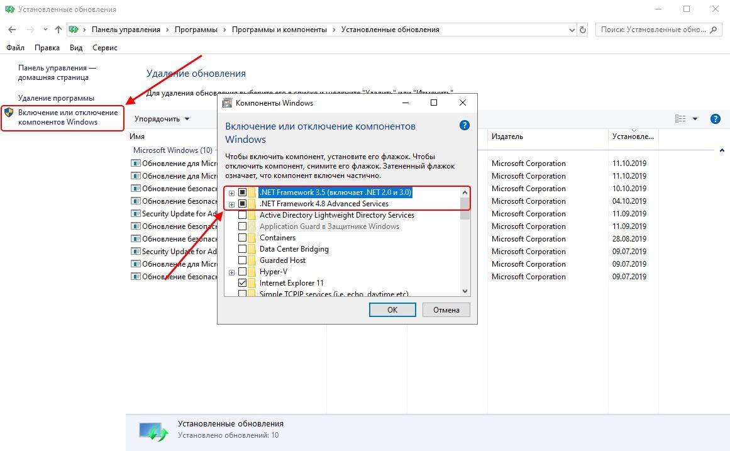Sort by the Издатель column header
Viewport: 730px width, 451px height.
[547, 136]
